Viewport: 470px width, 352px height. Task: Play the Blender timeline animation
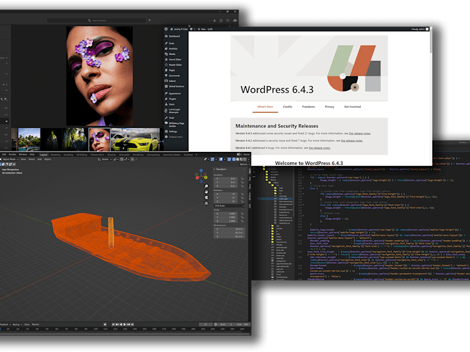125,324
